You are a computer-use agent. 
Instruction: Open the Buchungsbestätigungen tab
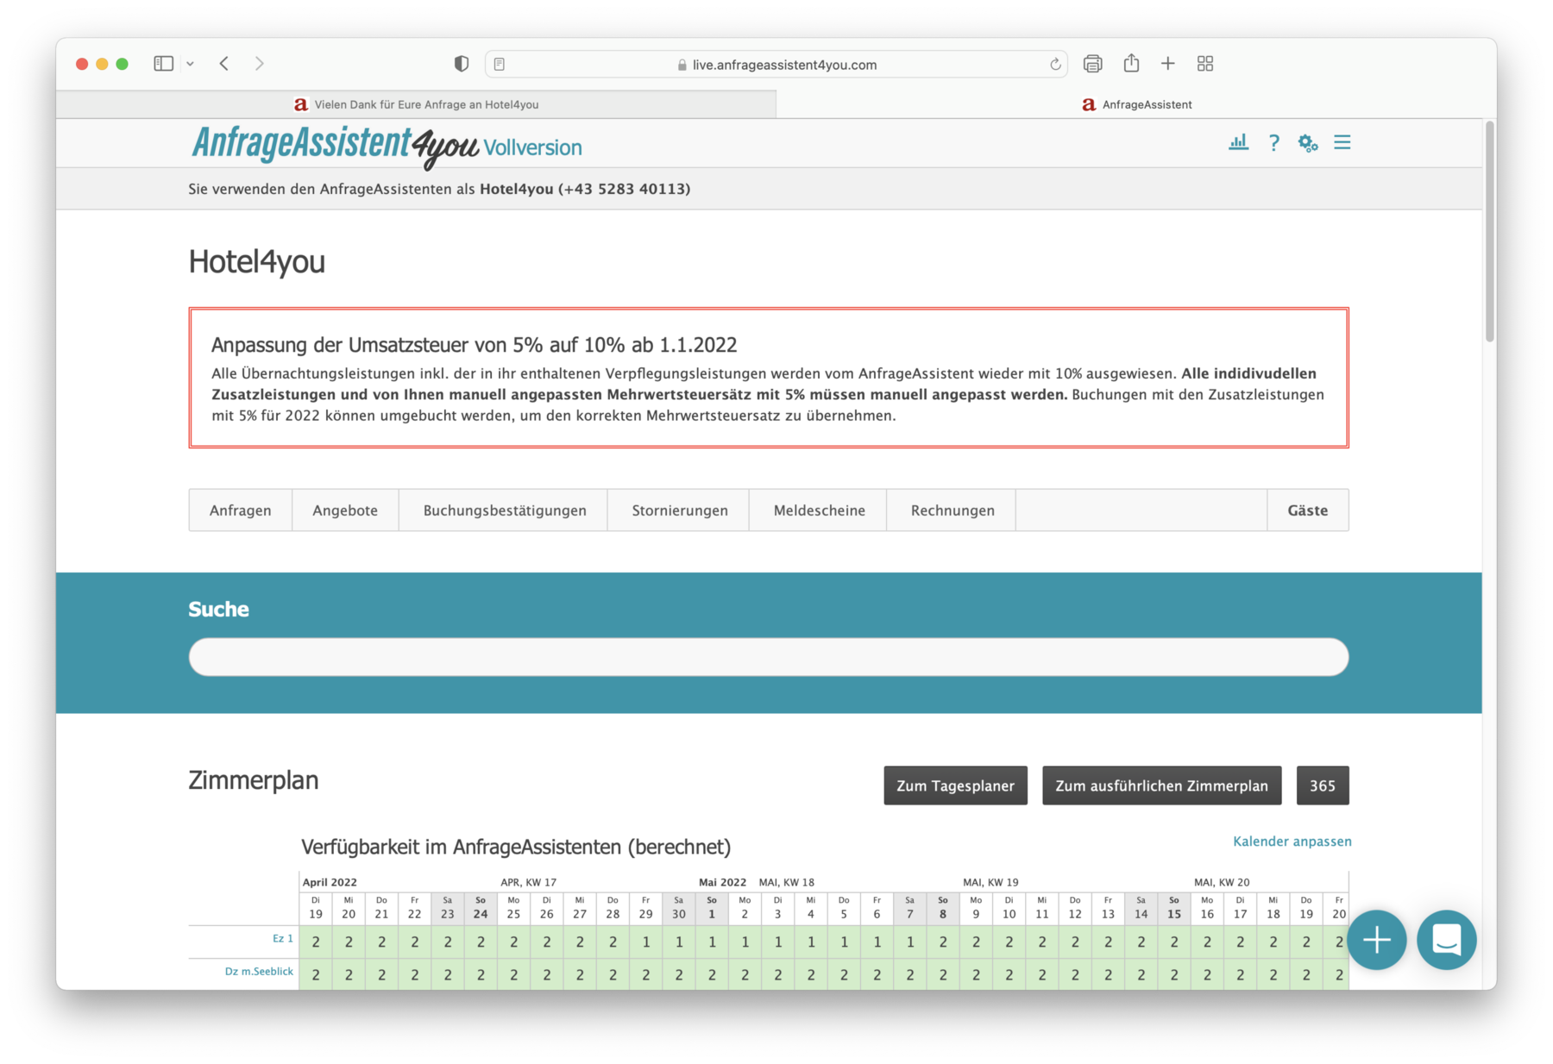click(505, 510)
